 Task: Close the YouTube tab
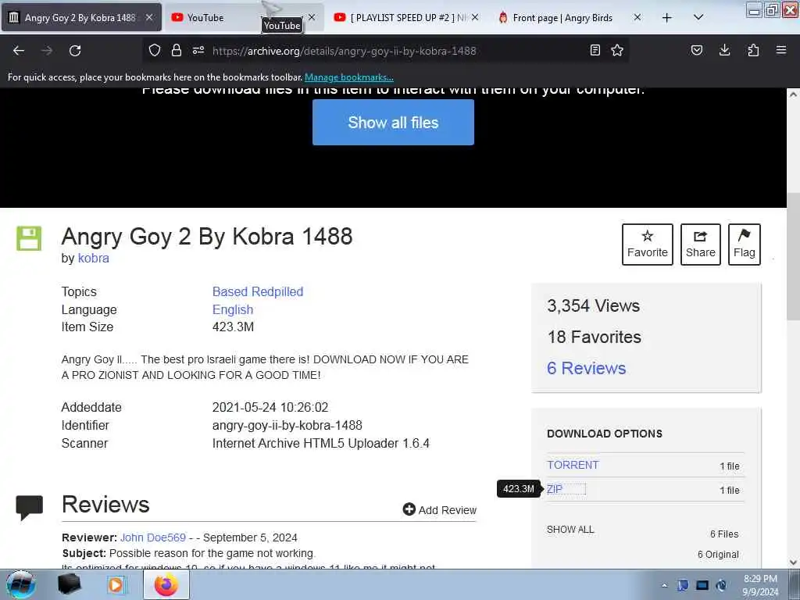[x=312, y=17]
